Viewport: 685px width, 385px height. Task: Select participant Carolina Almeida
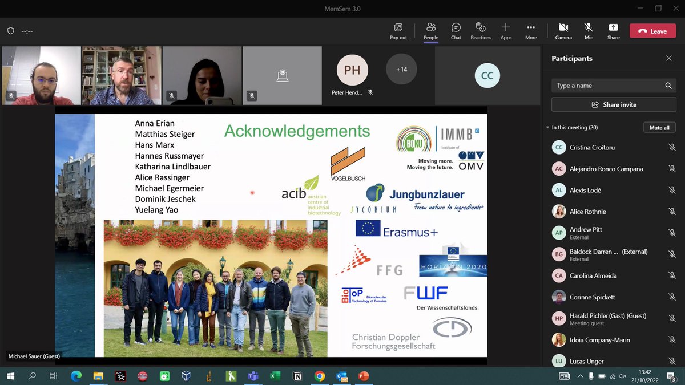coord(614,275)
